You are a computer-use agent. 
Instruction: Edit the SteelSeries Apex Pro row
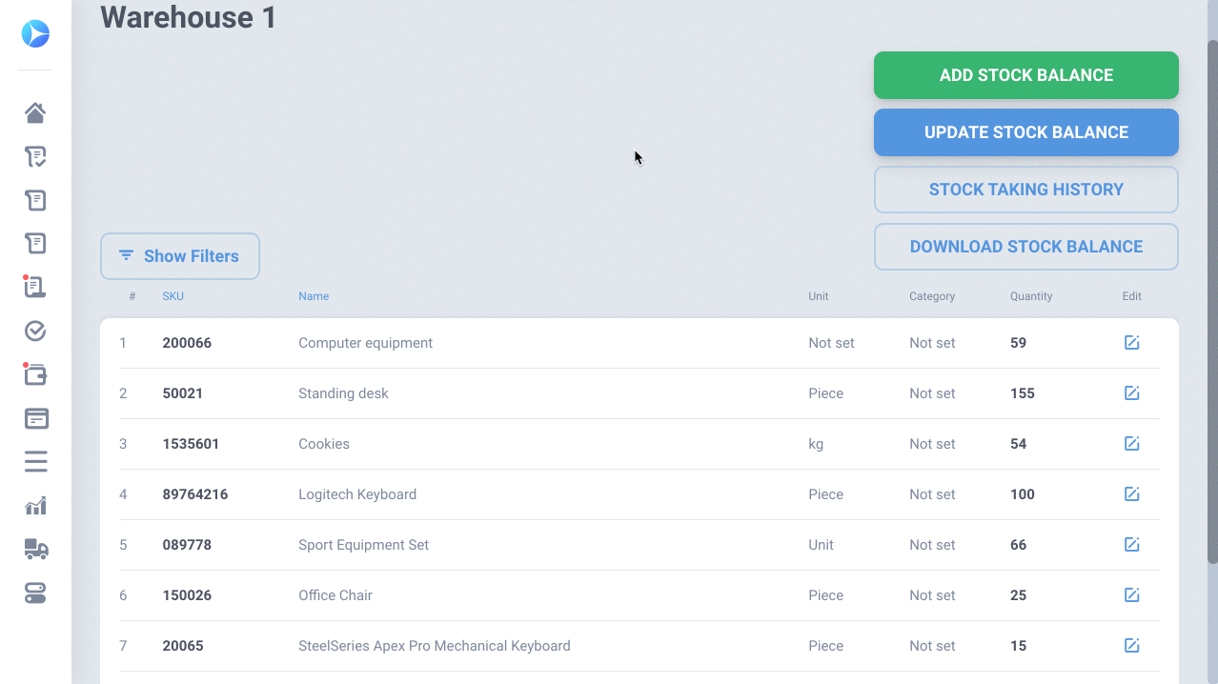pyautogui.click(x=1131, y=646)
